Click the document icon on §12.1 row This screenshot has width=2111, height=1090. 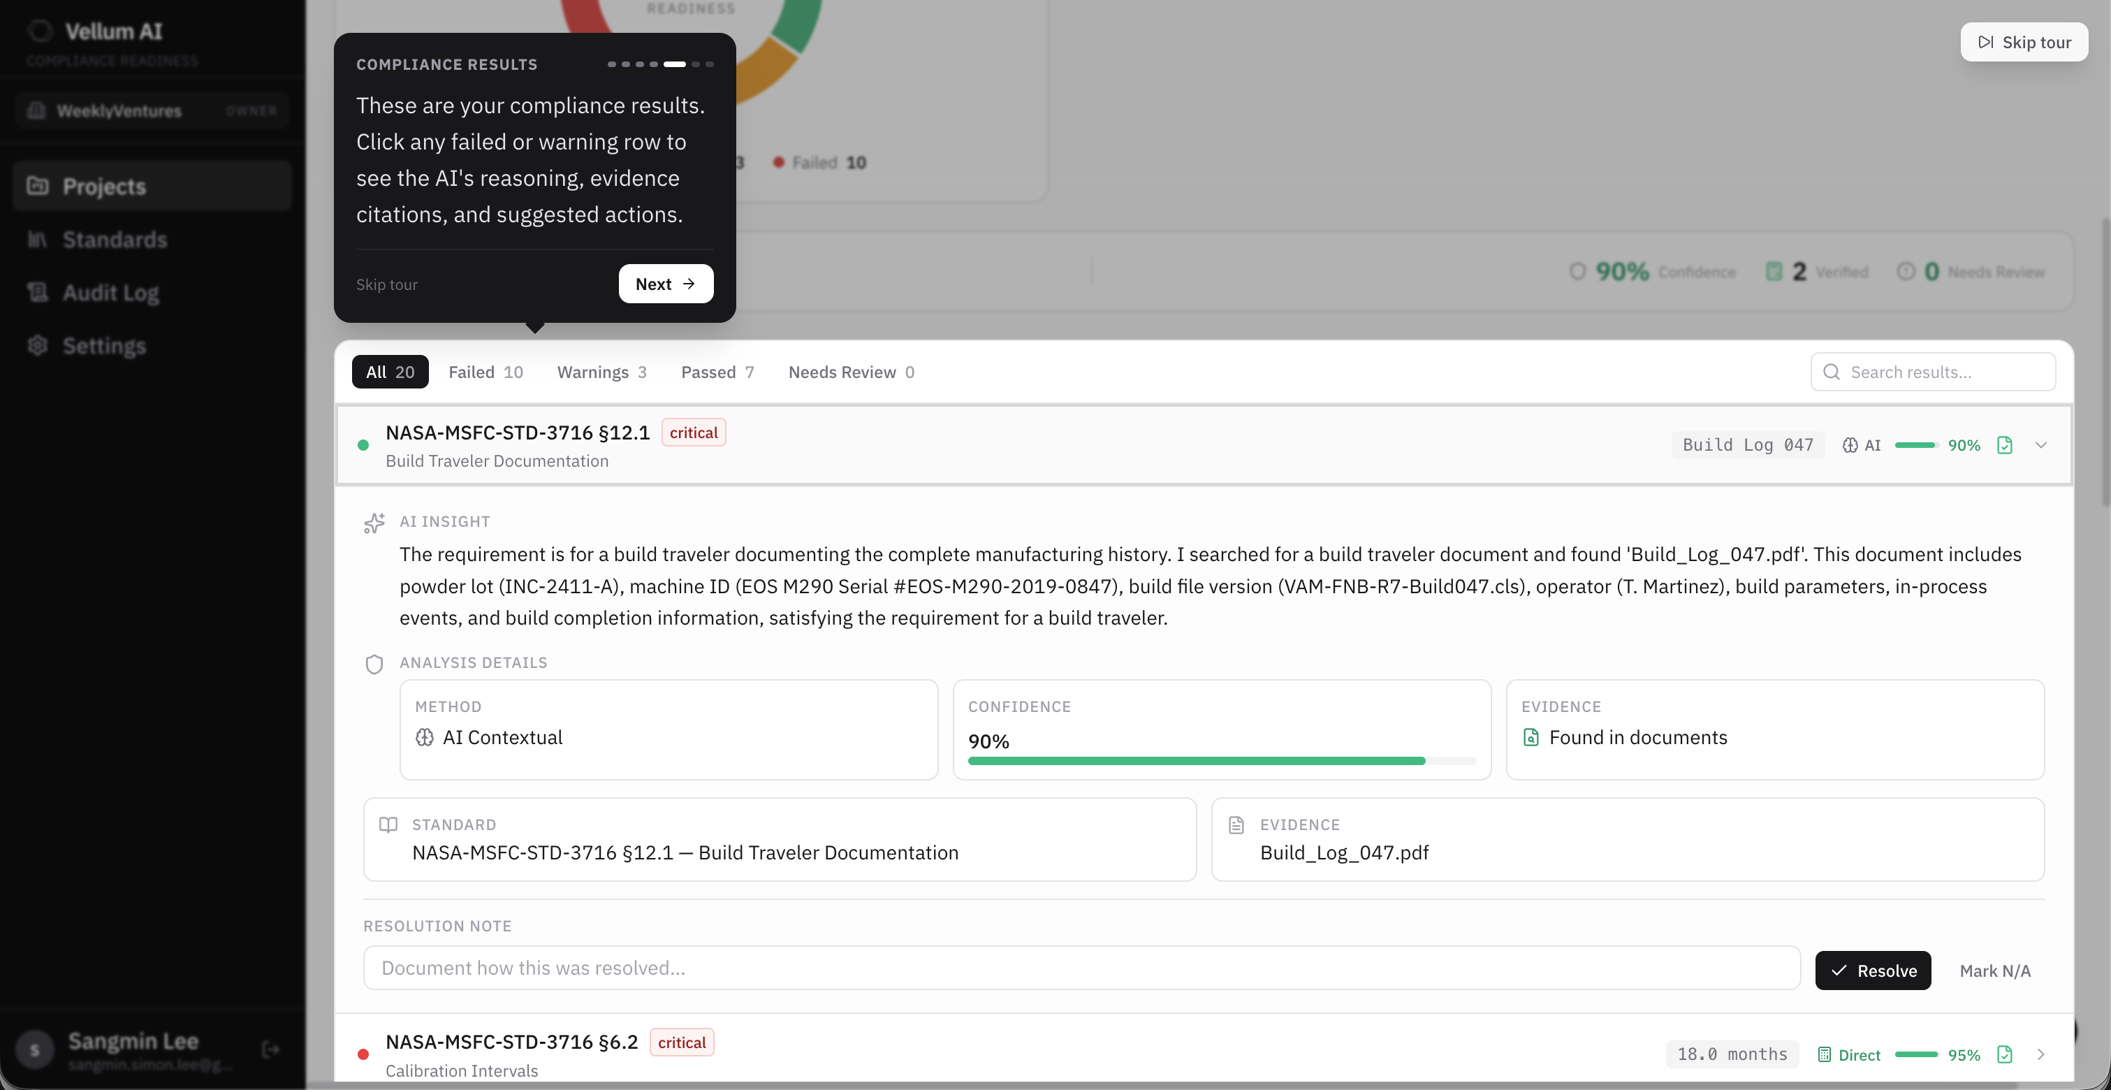2004,445
